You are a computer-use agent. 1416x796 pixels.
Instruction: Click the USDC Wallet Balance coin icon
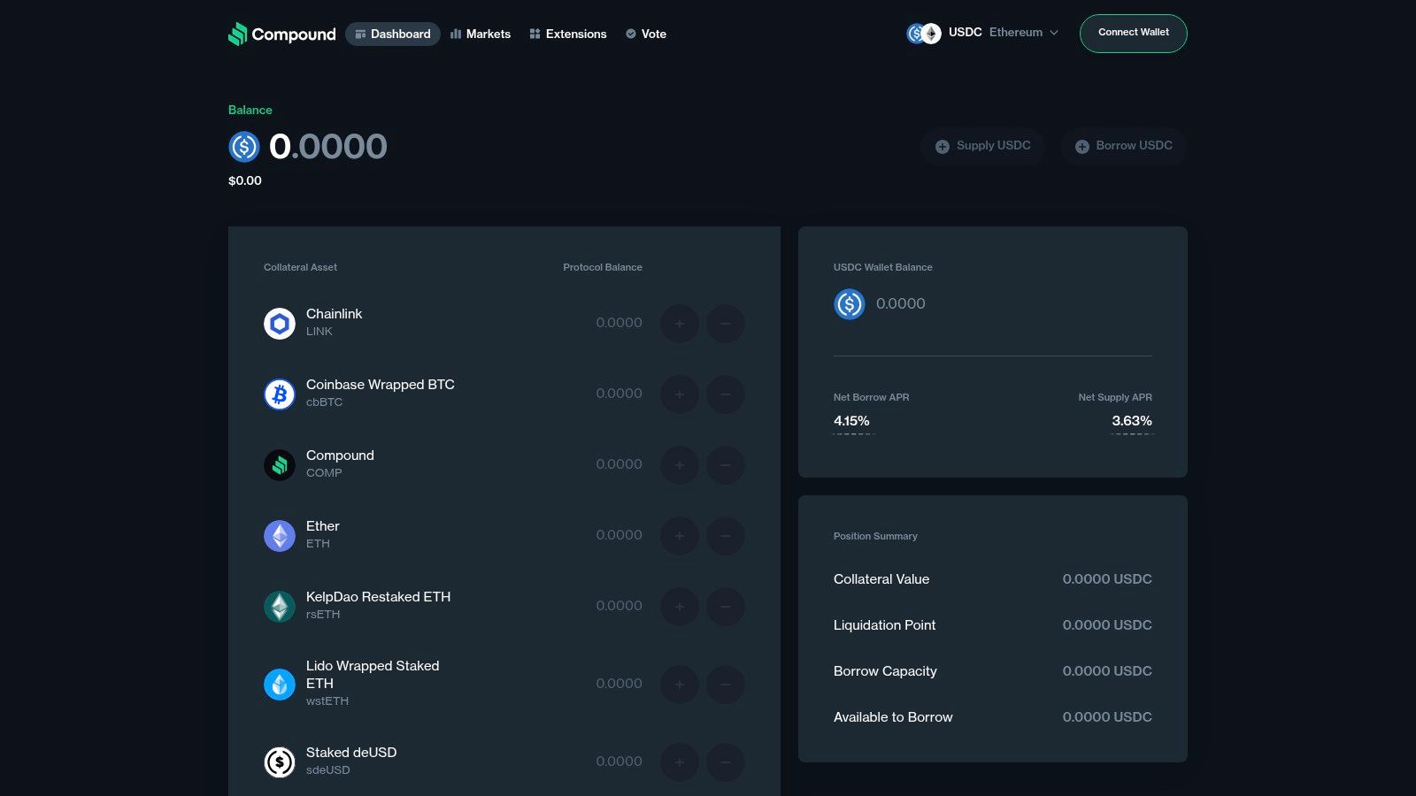pyautogui.click(x=850, y=304)
